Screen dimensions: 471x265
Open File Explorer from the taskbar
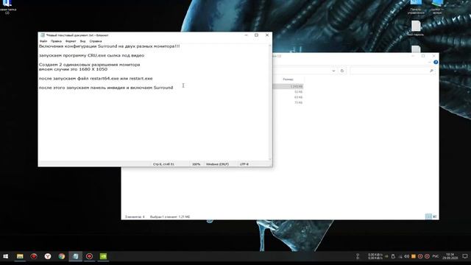[20, 256]
